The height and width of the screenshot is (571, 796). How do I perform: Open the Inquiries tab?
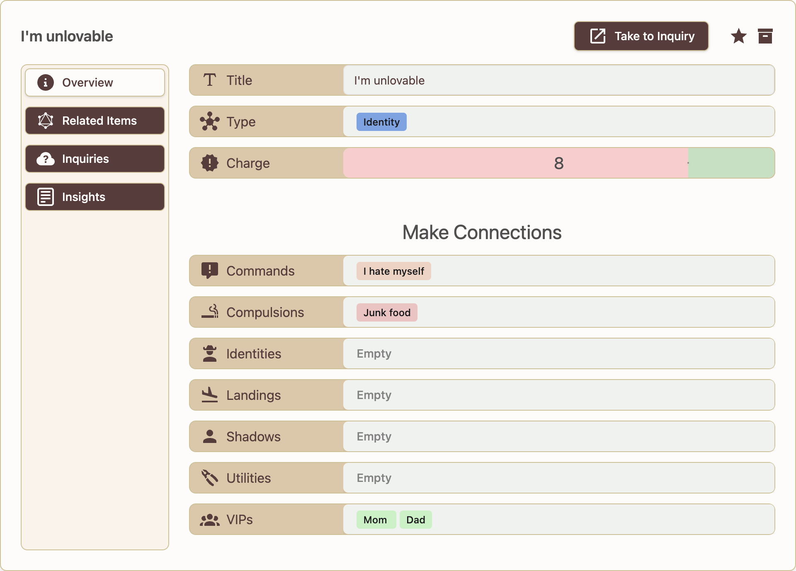click(95, 159)
